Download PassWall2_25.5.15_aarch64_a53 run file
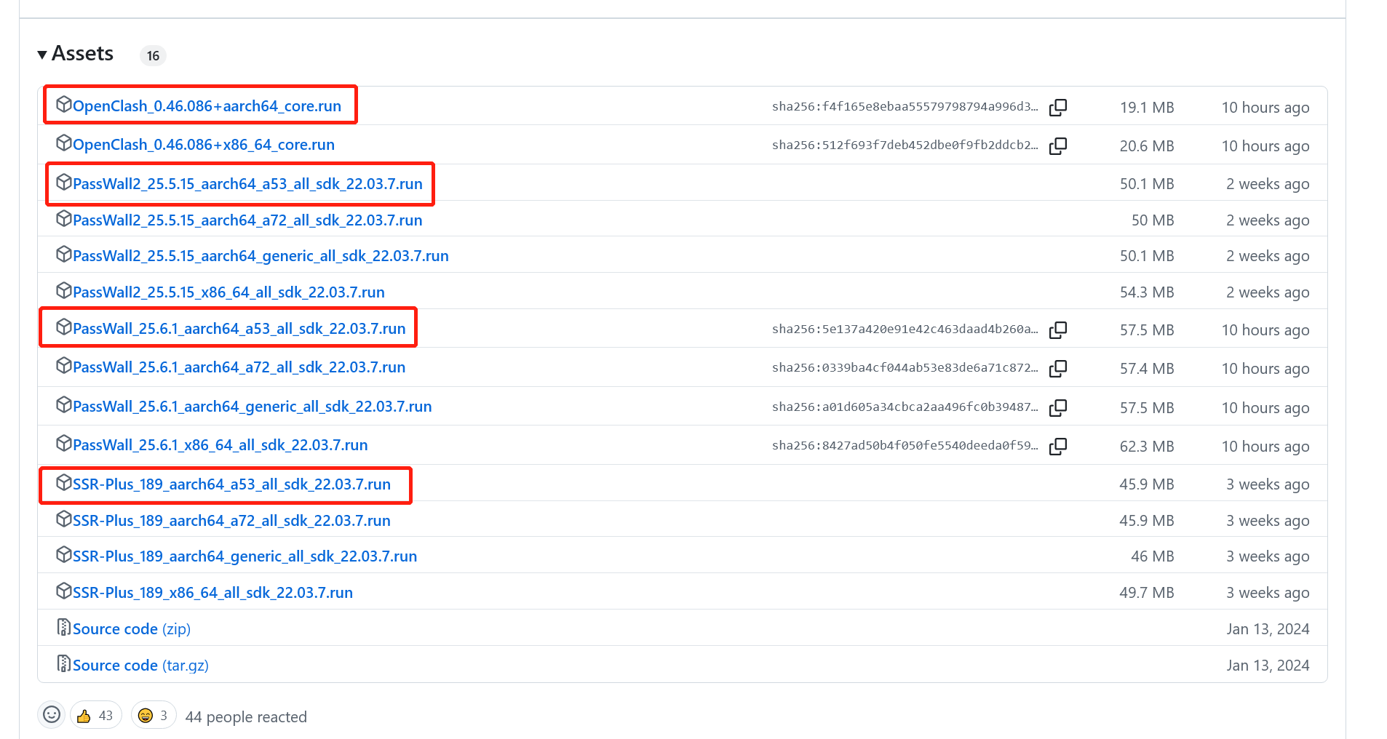Viewport: 1387px width, 739px height. click(247, 184)
